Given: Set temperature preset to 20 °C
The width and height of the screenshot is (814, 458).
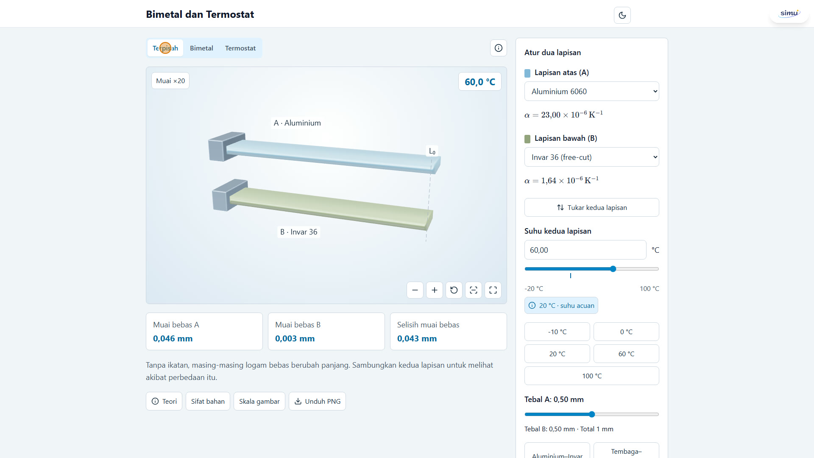Looking at the screenshot, I should pos(557,354).
